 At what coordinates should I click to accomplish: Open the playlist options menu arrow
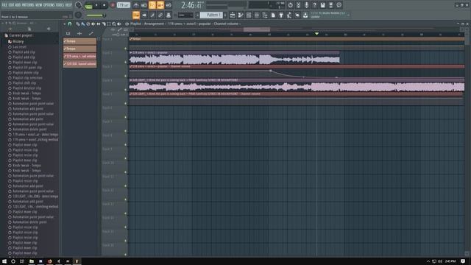64,24
